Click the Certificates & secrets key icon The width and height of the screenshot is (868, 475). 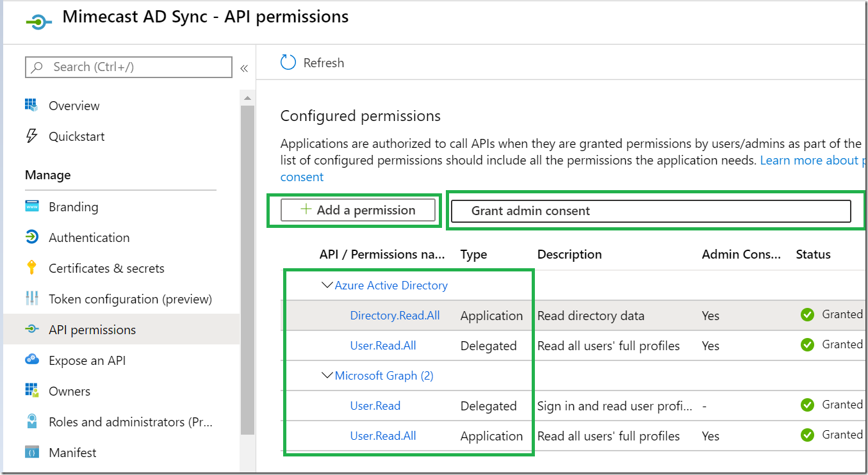[31, 268]
